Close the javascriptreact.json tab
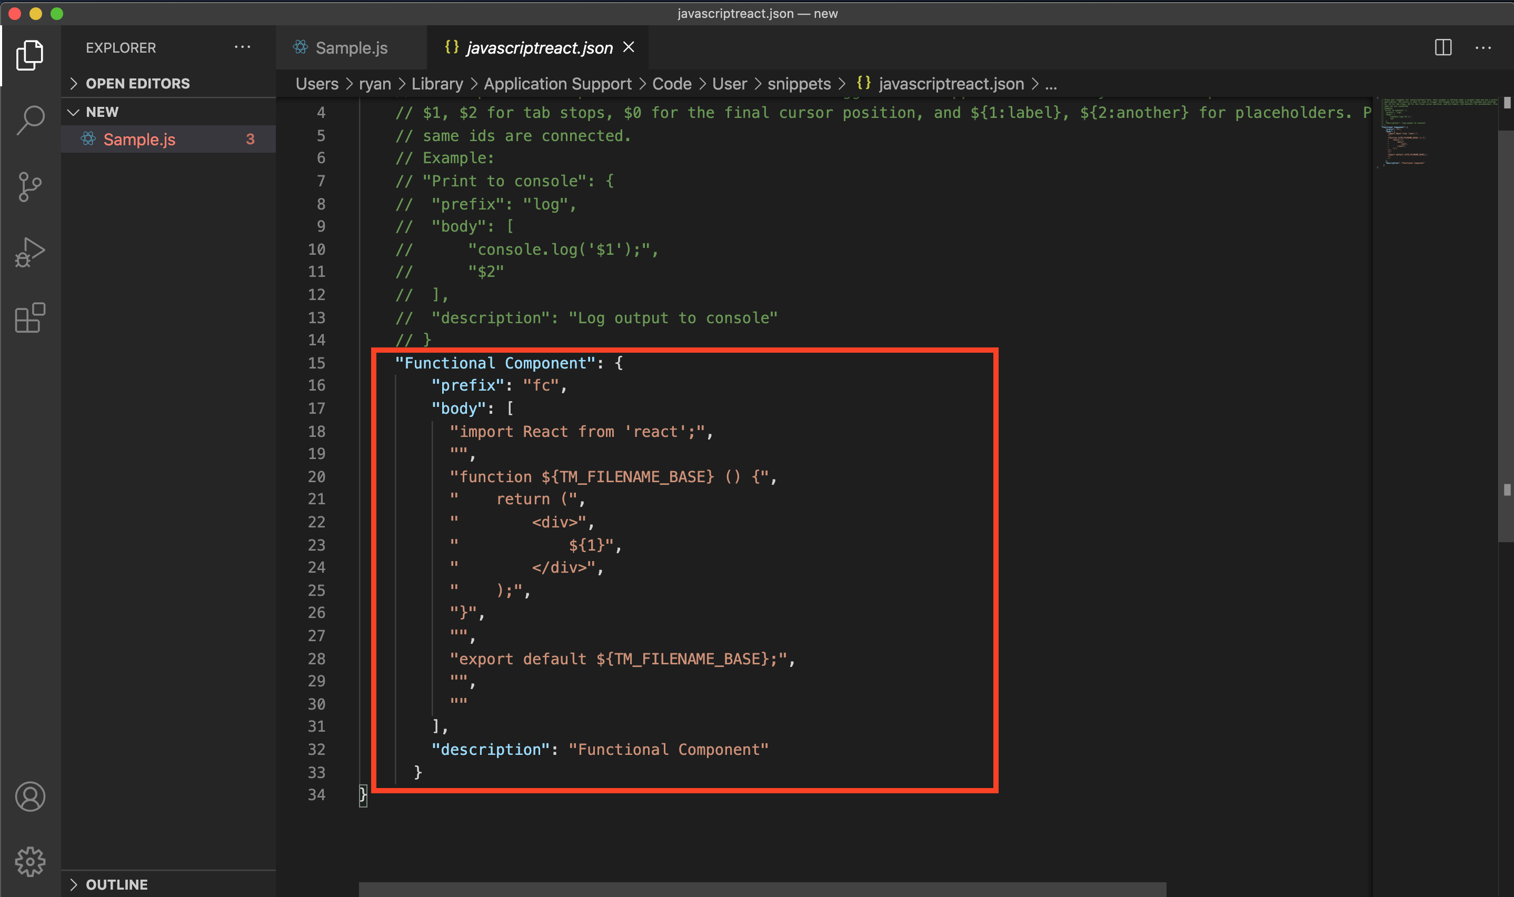 (629, 47)
